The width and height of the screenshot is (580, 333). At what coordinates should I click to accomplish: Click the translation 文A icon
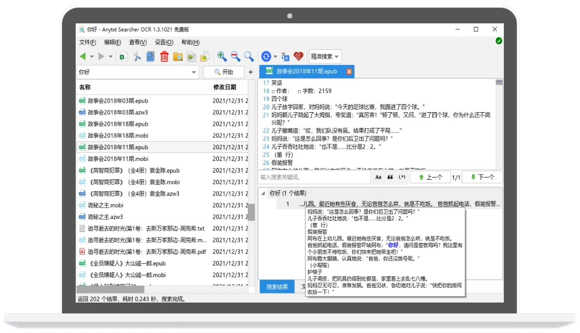point(284,56)
